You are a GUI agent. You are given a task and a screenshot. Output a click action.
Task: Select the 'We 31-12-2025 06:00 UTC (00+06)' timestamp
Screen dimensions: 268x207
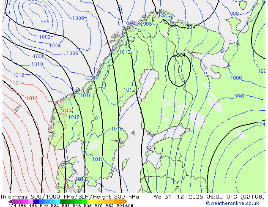[x=209, y=197]
